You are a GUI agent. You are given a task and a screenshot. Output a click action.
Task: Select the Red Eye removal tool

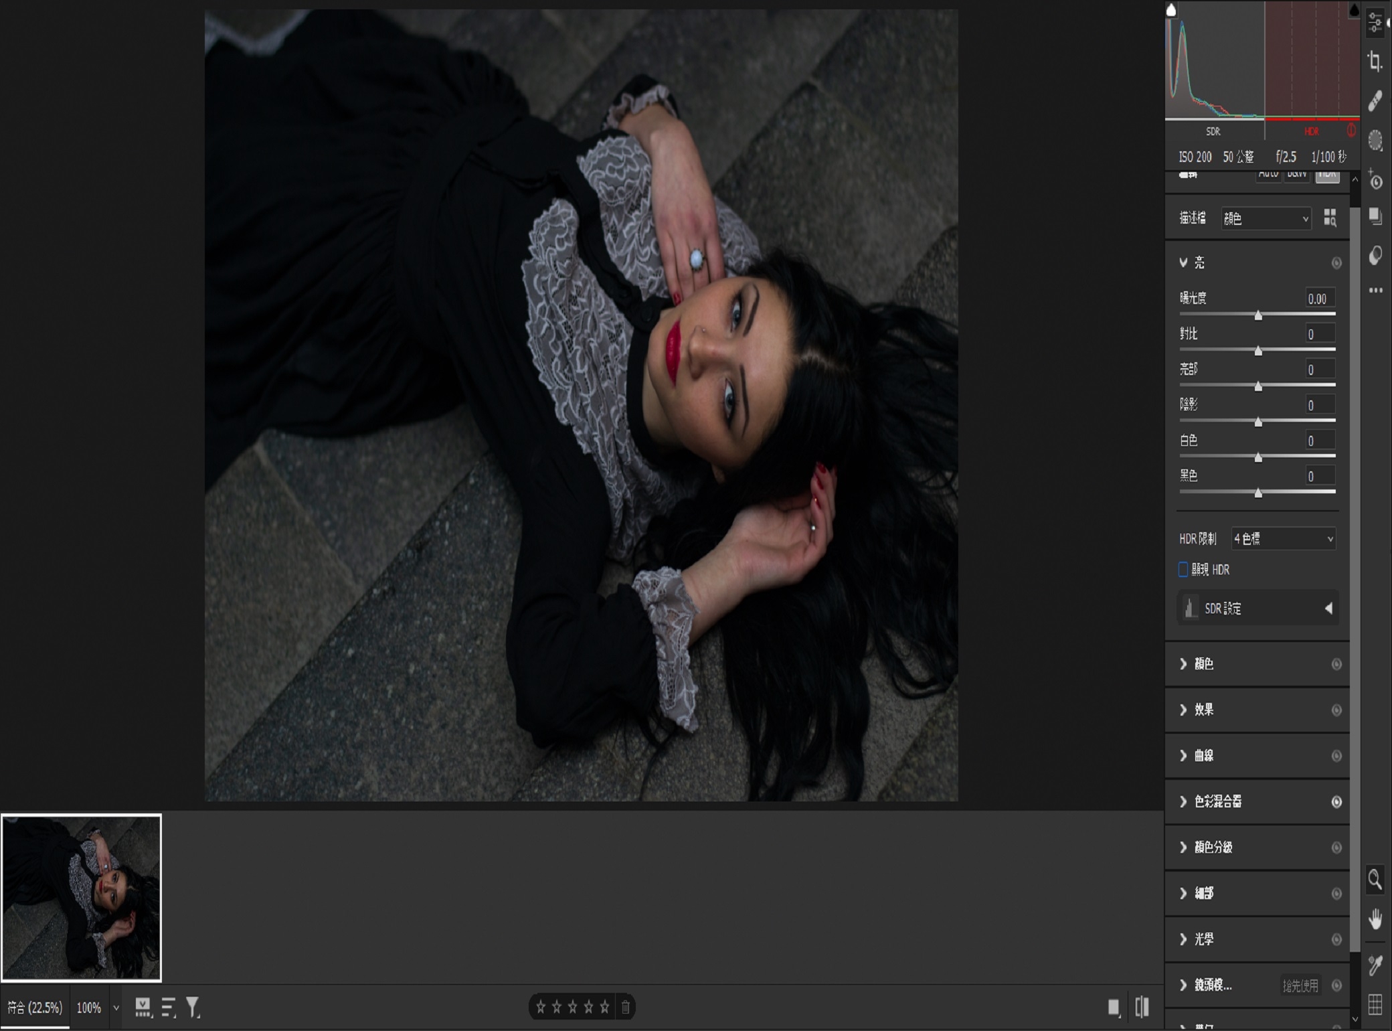point(1375,180)
